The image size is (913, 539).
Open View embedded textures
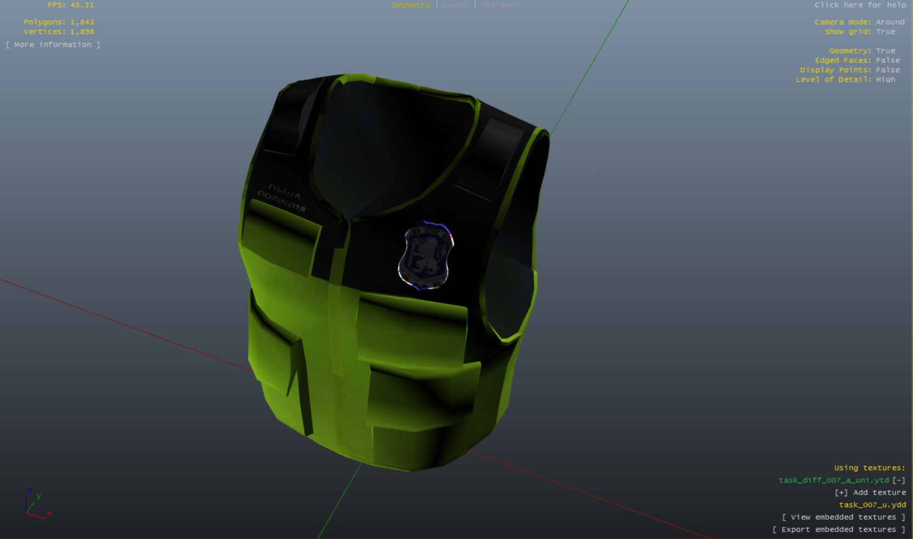(x=843, y=517)
